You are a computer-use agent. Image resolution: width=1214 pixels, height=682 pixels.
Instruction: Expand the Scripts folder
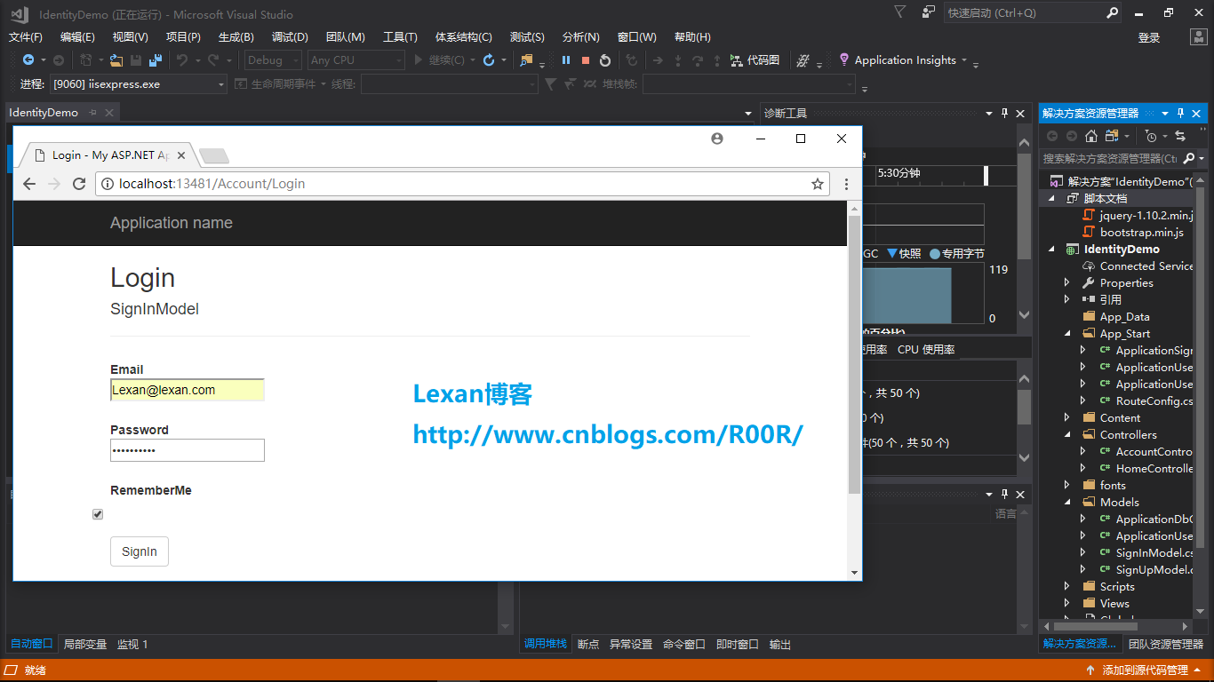(x=1067, y=587)
